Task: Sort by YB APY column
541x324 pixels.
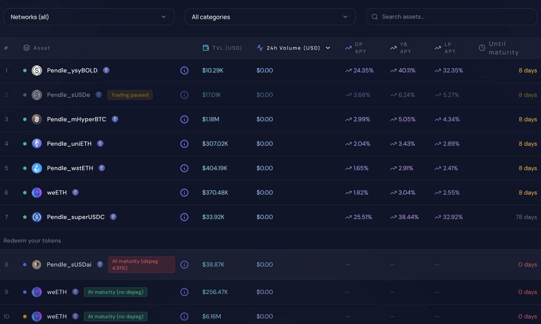Action: coord(401,47)
